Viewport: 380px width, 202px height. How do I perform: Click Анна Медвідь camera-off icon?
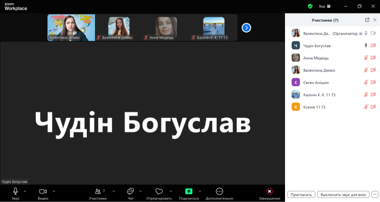coord(373,58)
